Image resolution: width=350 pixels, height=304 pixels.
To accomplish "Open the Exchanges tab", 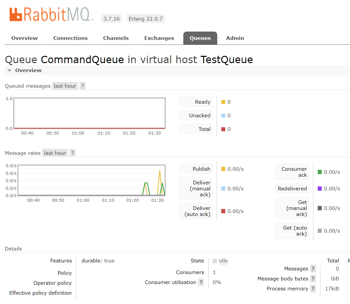I will [x=159, y=38].
